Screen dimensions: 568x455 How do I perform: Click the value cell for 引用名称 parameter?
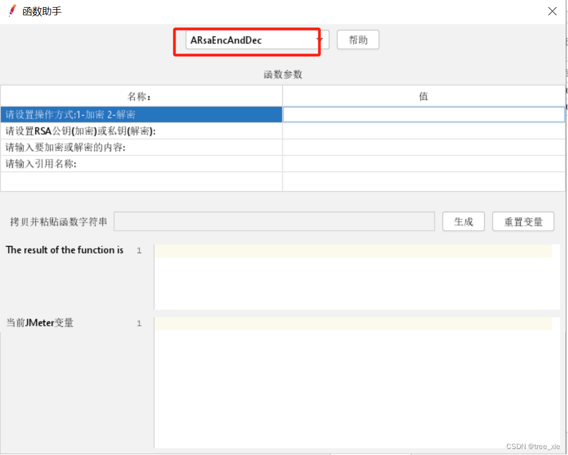tap(424, 164)
